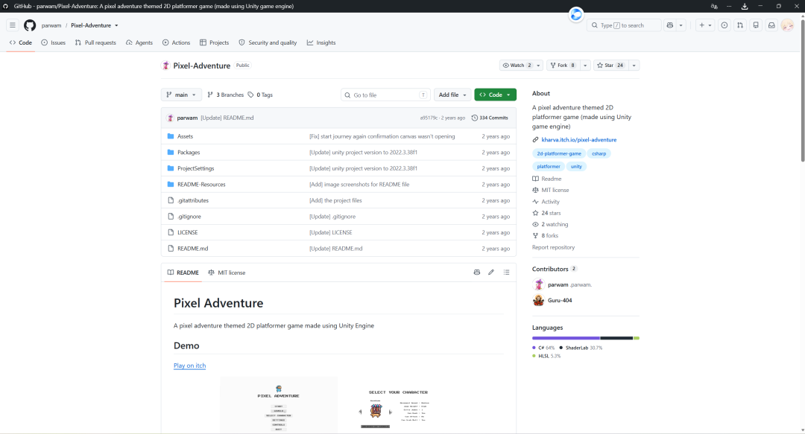
Task: Open the main menu game screenshot thumbnail
Action: tap(279, 405)
